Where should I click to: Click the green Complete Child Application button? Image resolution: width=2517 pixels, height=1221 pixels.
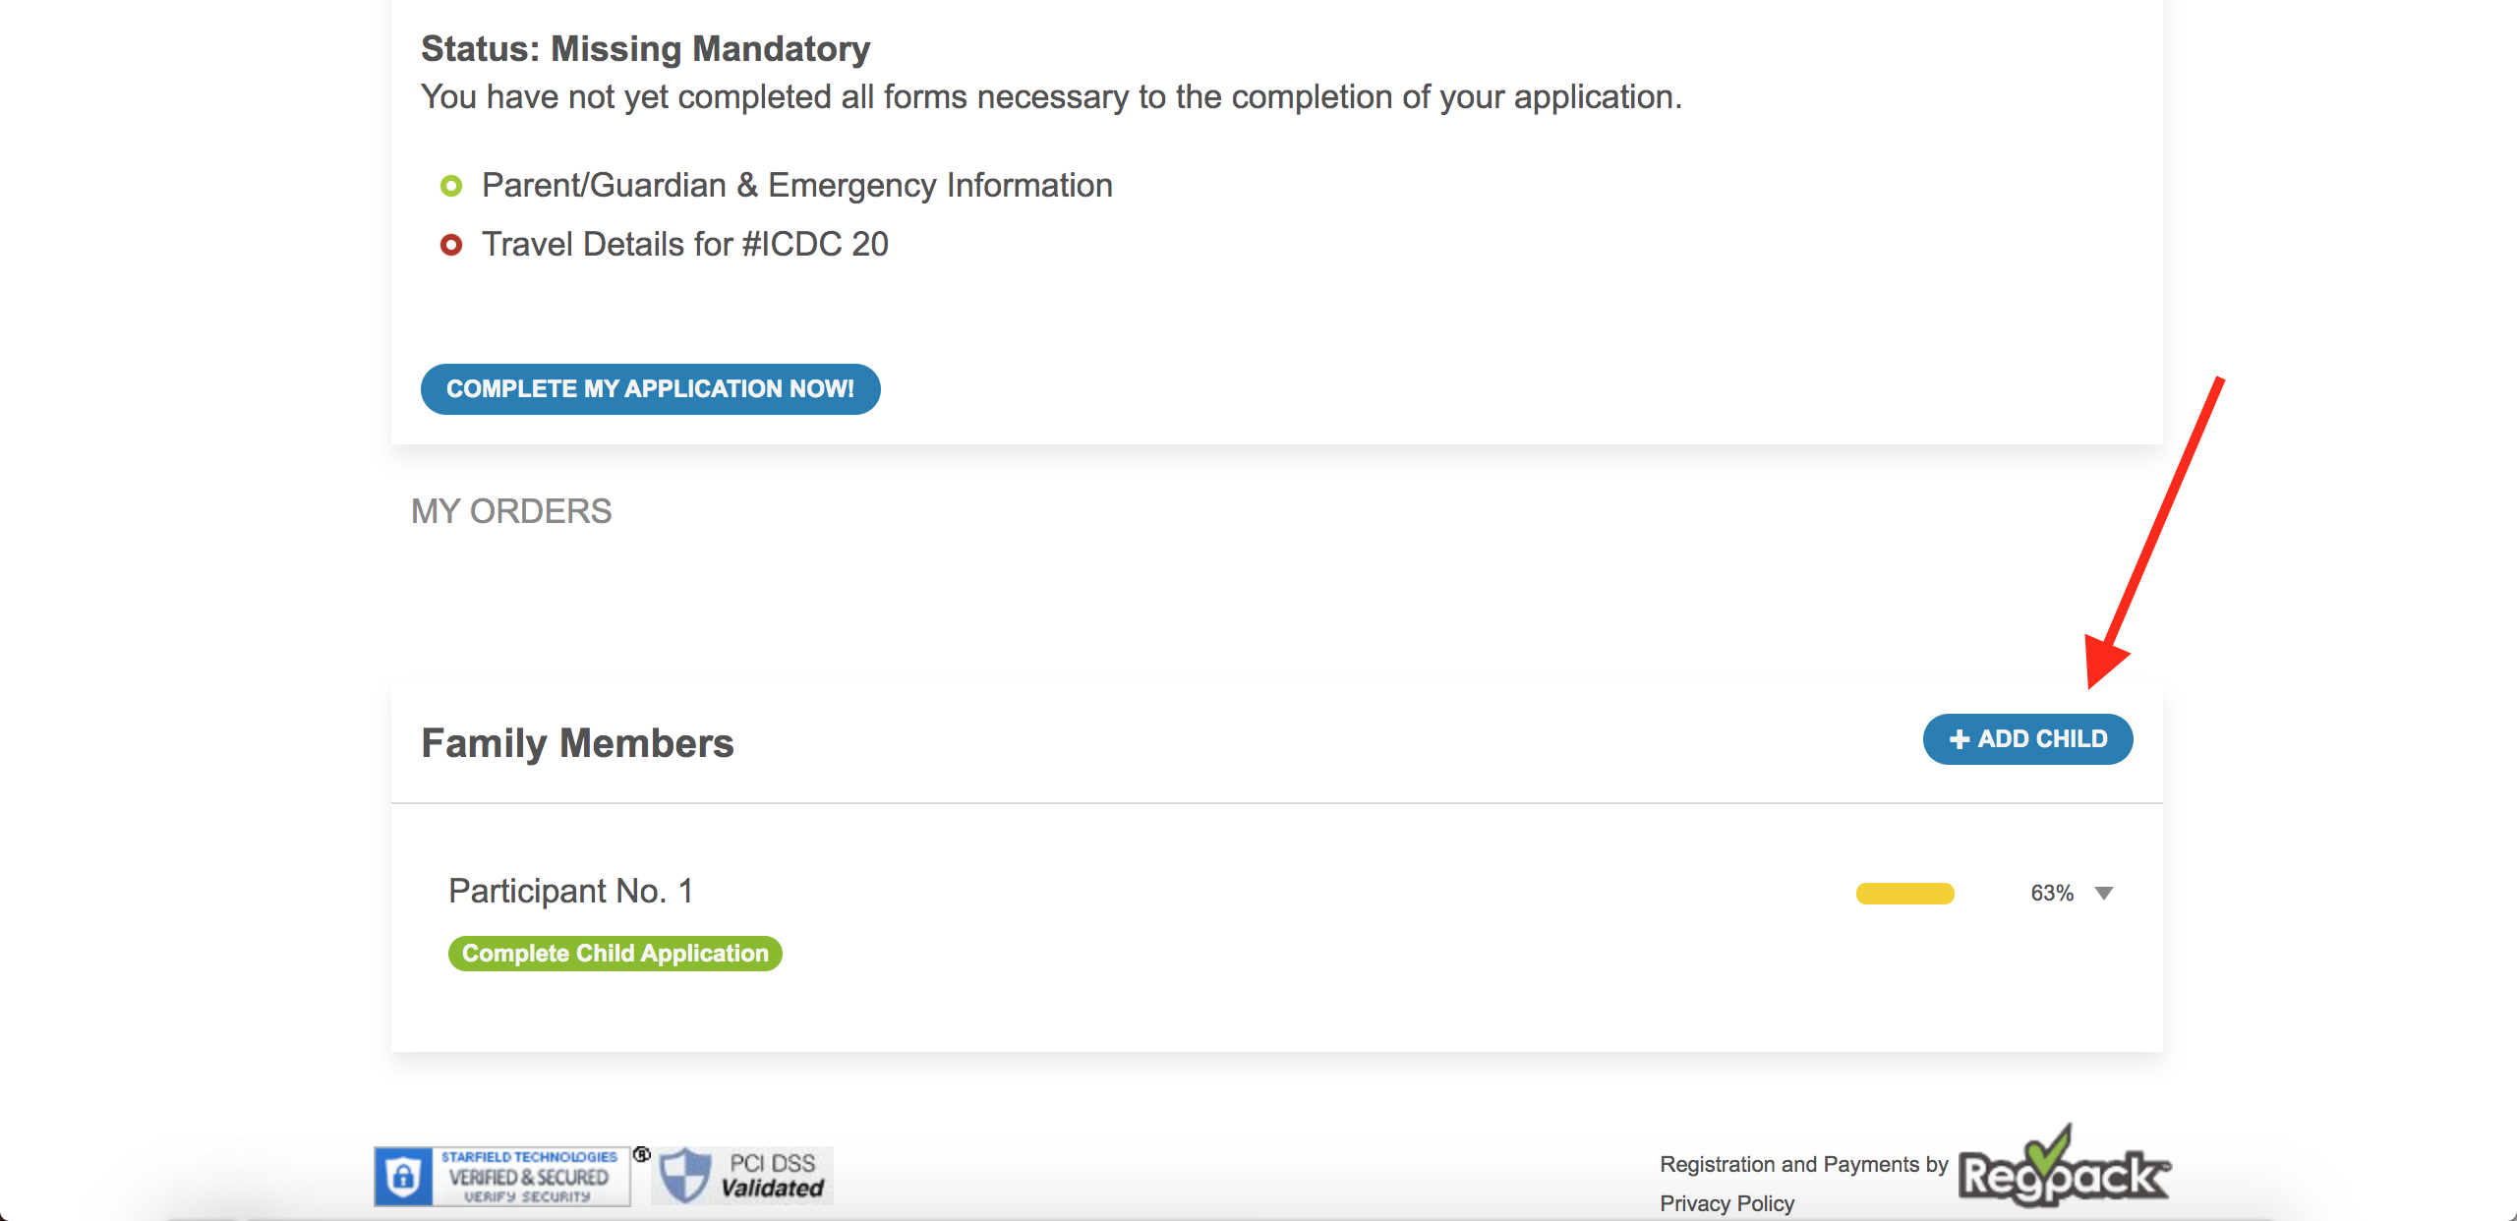615,954
